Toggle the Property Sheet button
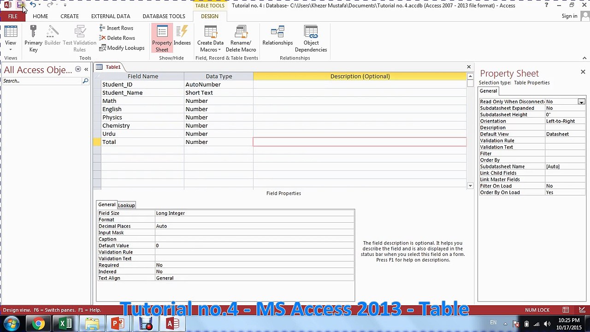Image resolution: width=590 pixels, height=332 pixels. coord(162,39)
